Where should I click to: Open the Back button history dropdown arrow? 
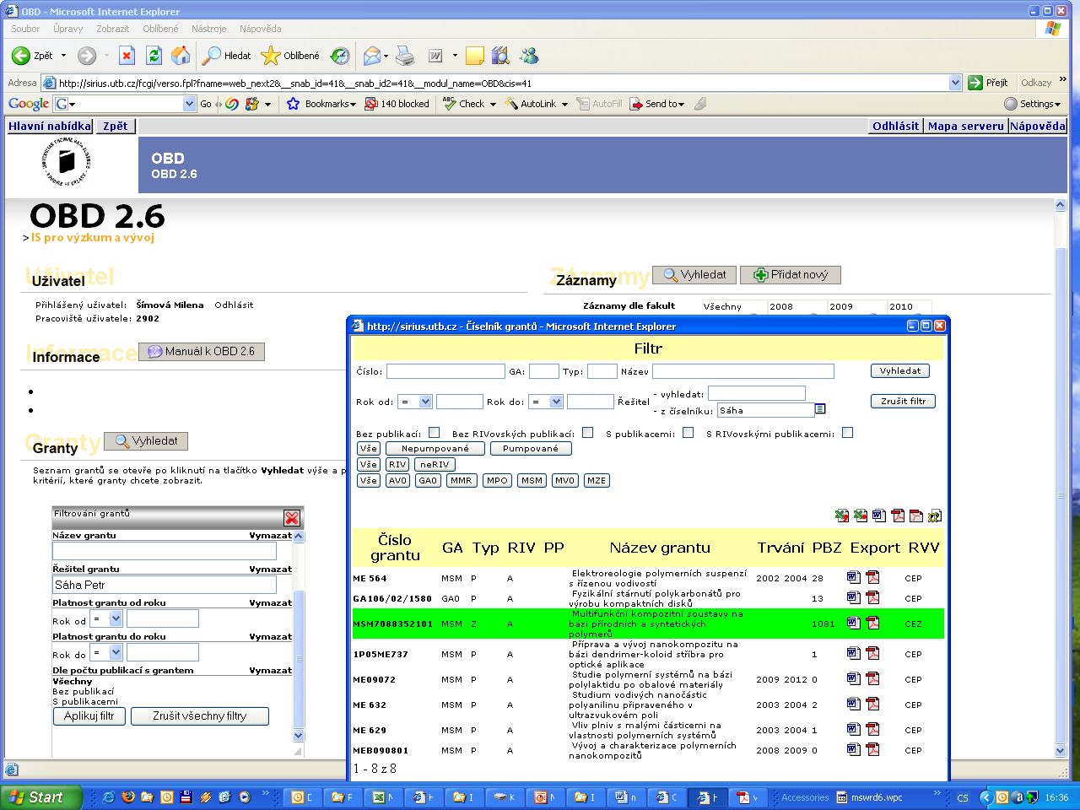[63, 56]
